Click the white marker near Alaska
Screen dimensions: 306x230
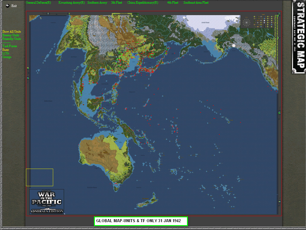(234, 46)
